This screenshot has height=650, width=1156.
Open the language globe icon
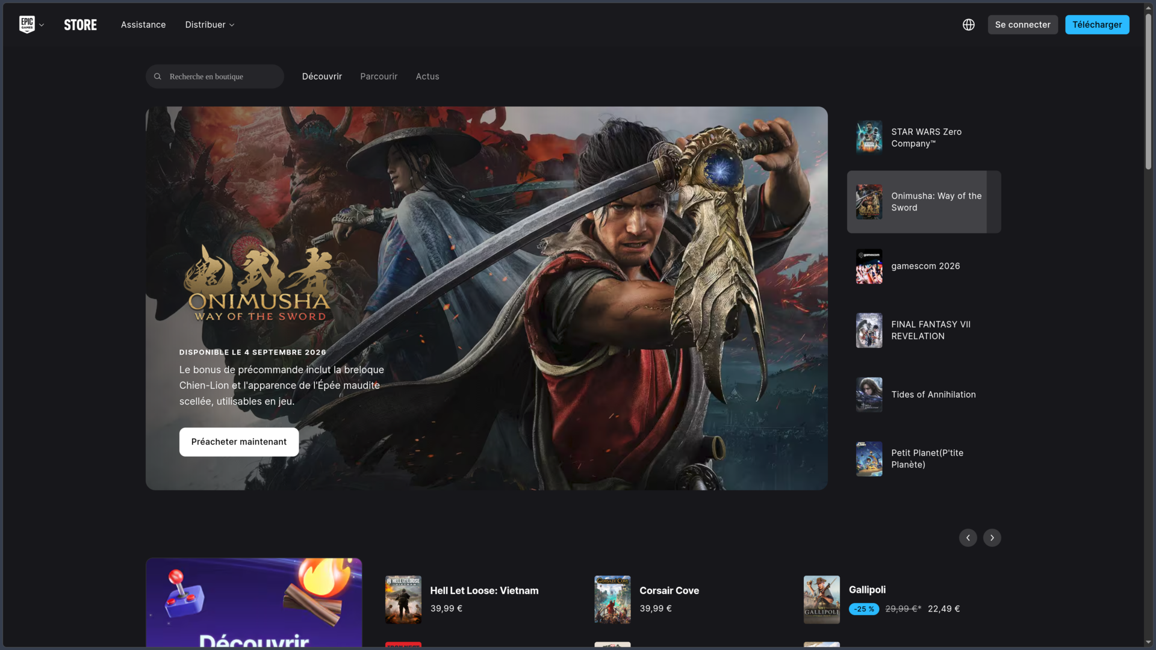pyautogui.click(x=968, y=25)
